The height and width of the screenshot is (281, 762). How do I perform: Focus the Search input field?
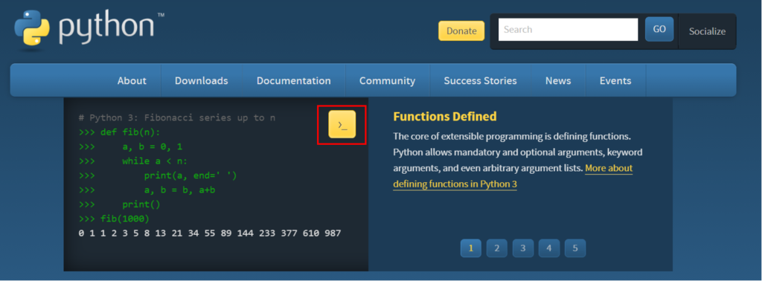568,30
